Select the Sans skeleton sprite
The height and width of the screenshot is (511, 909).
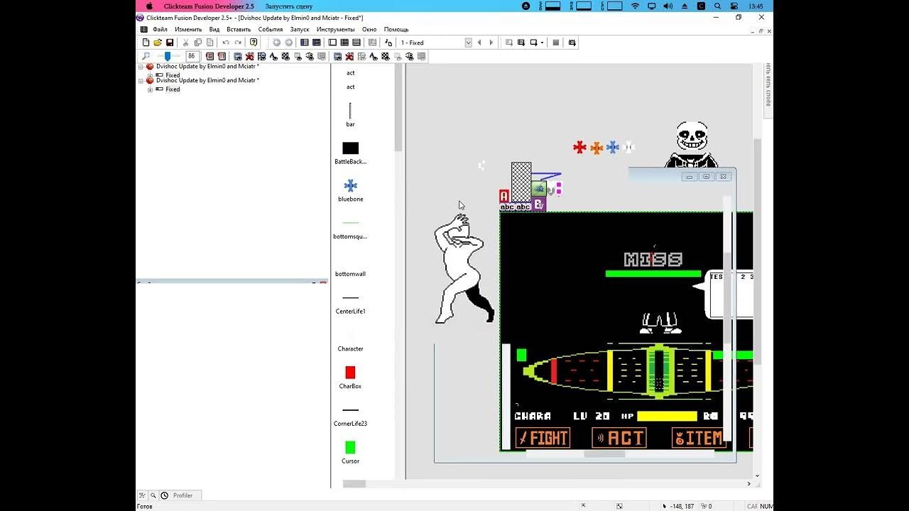[691, 145]
